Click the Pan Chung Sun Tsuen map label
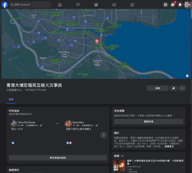Screen dimensions: 192x173 [64, 54]
